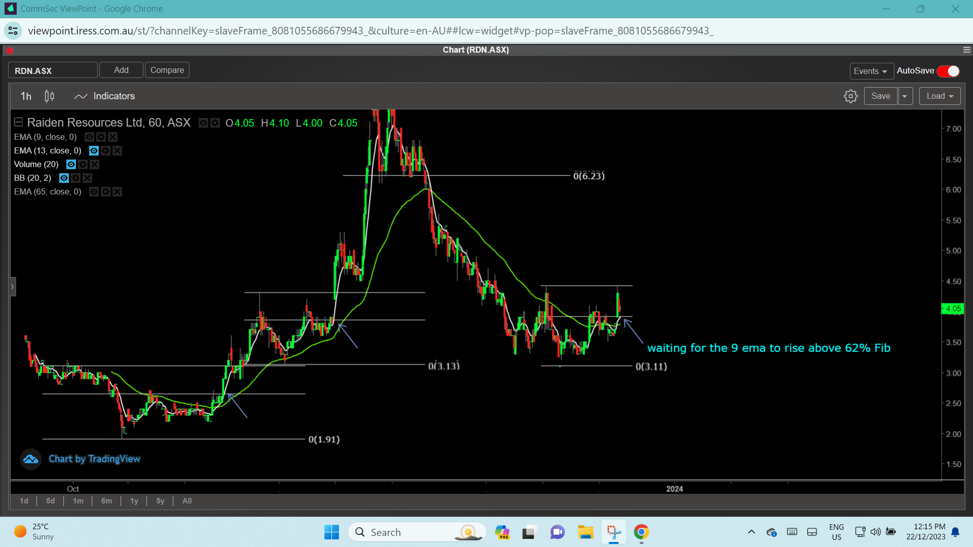Toggle visibility of Volume (20)
The image size is (973, 547).
pos(71,165)
